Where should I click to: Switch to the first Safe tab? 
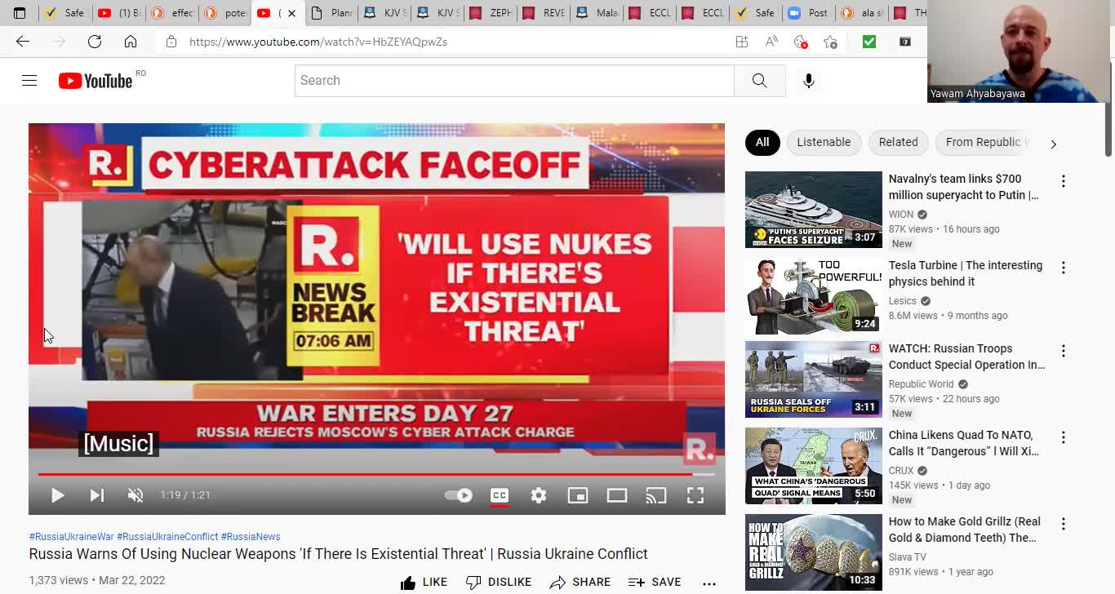coord(64,13)
